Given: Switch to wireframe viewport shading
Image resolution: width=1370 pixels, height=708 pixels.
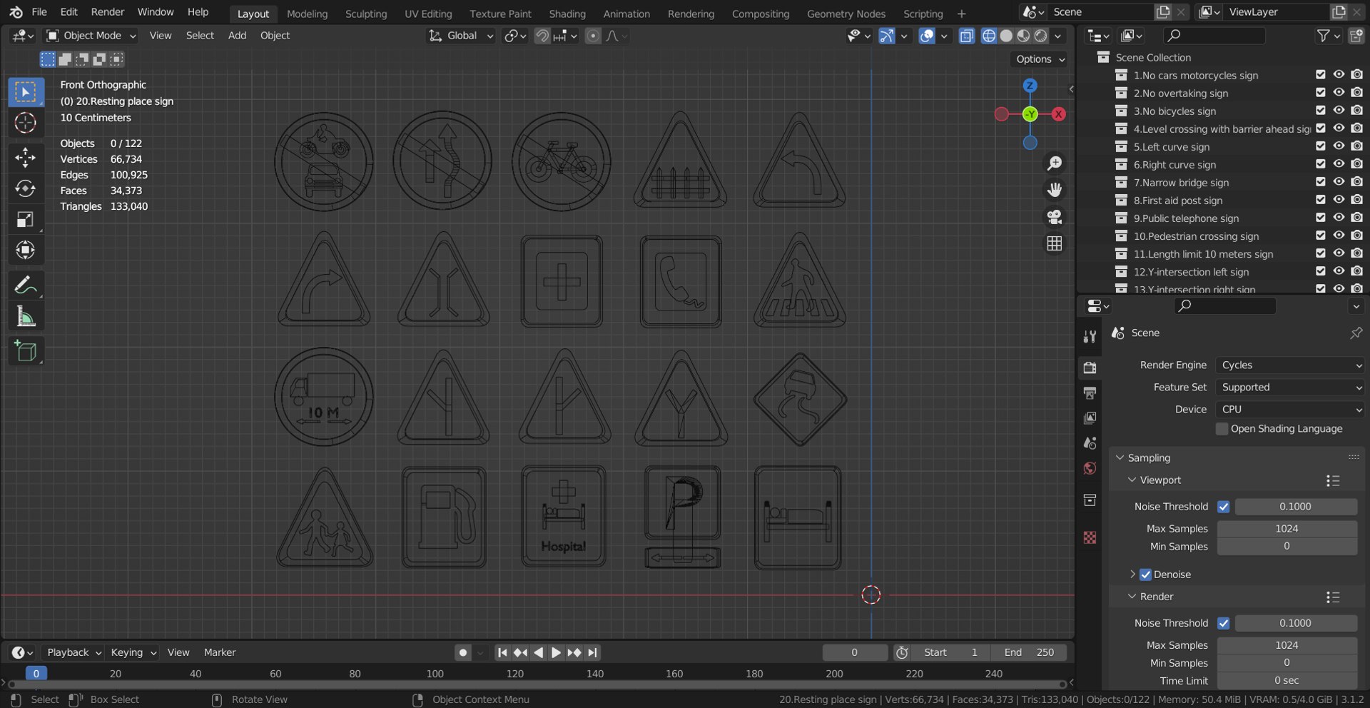Looking at the screenshot, I should (989, 36).
